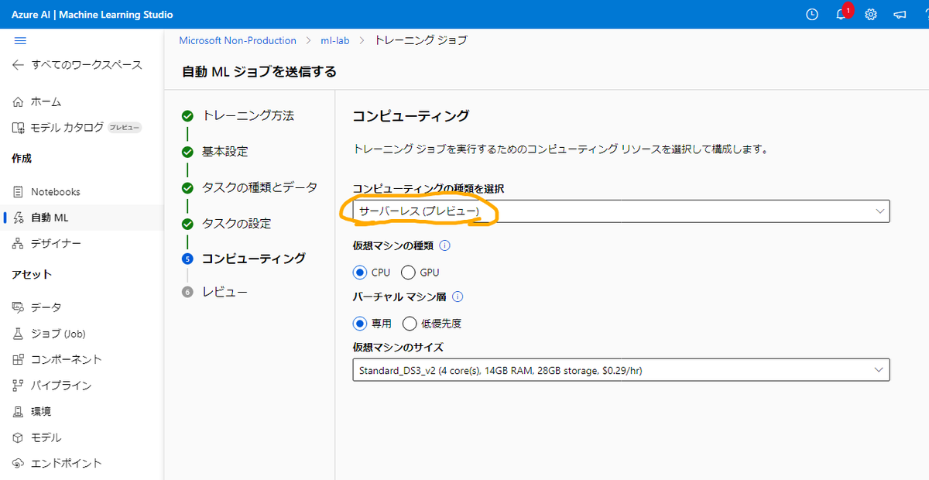Show the 仮想マシンの種類 info tooltip
The image size is (929, 480).
(443, 247)
